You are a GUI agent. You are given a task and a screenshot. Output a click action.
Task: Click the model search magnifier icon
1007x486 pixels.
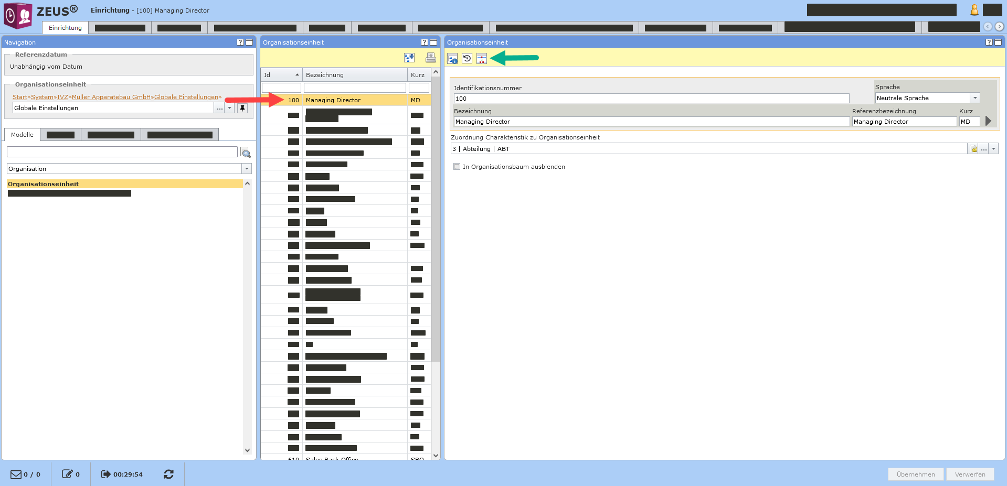pyautogui.click(x=245, y=153)
